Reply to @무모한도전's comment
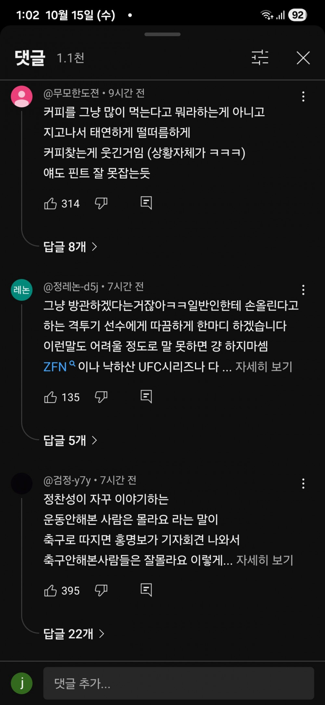 click(x=146, y=203)
